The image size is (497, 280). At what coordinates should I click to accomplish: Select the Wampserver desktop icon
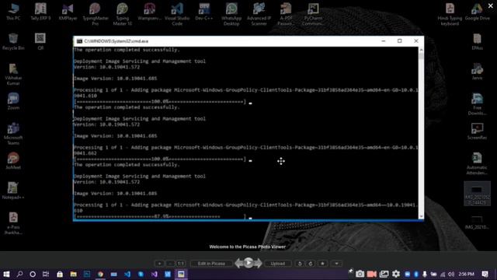[149, 12]
